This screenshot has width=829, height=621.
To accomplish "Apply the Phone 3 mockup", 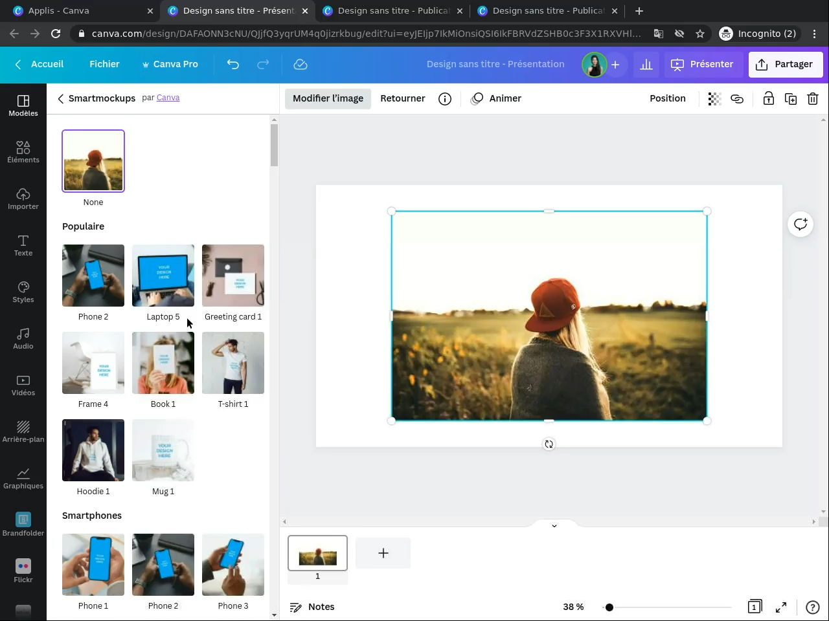I will coord(233,565).
